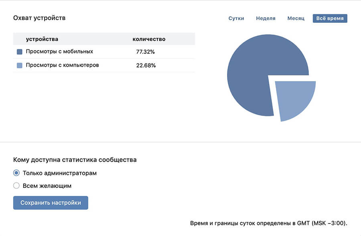Viewport: 361px width, 236px height.
Task: Click the light blue legend square for computer views
Action: (x=19, y=65)
